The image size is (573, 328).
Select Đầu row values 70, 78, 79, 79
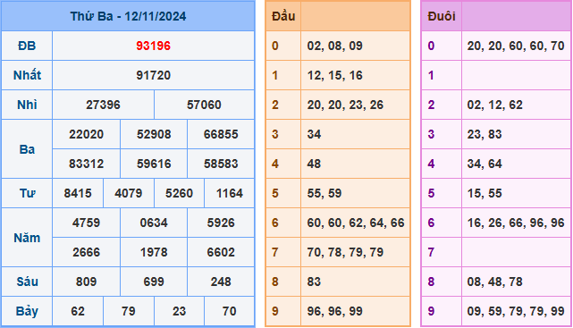point(345,252)
